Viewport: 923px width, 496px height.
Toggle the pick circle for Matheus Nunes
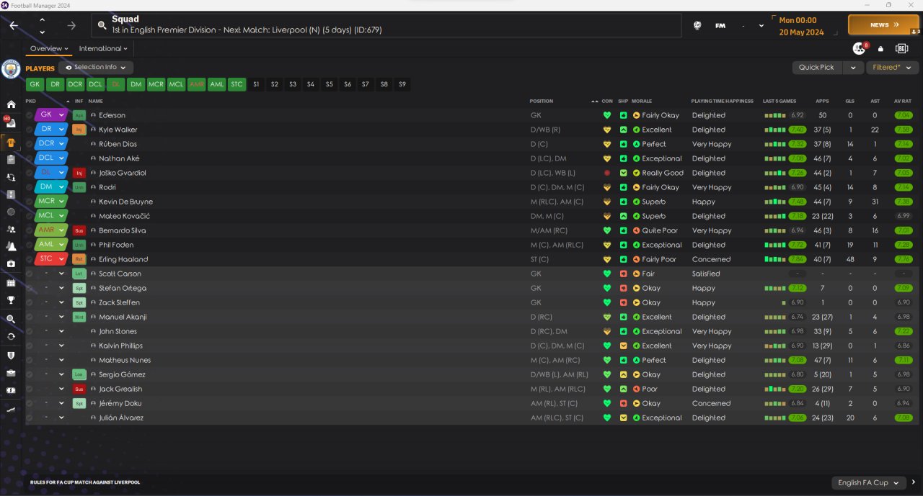pos(30,360)
